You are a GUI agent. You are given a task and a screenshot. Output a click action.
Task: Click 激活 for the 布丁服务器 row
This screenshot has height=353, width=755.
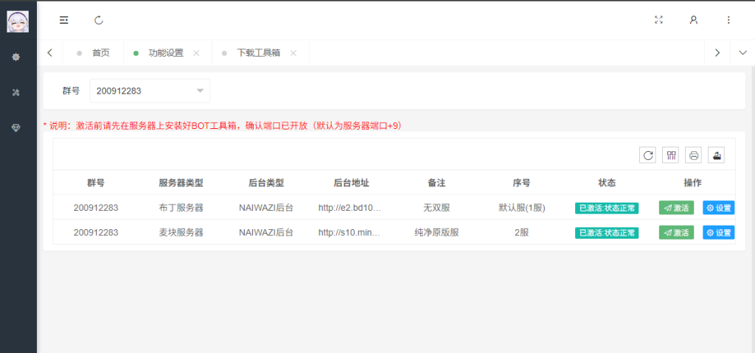[677, 208]
